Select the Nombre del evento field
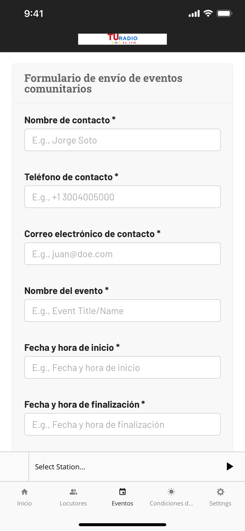 [122, 310]
